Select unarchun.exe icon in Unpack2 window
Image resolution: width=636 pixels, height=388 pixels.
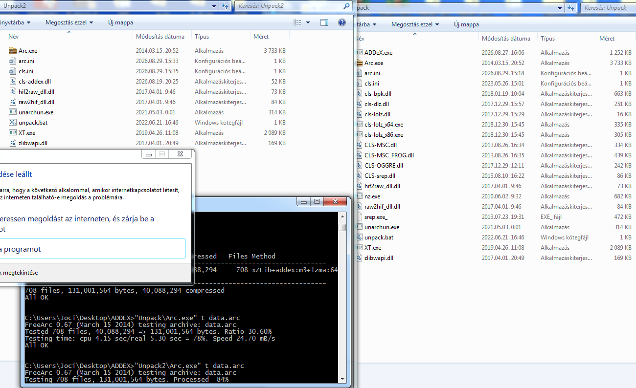tap(13, 112)
